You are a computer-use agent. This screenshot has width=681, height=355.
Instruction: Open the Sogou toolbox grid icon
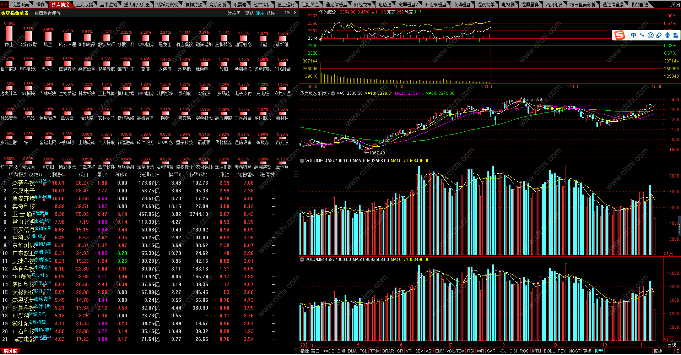676,35
